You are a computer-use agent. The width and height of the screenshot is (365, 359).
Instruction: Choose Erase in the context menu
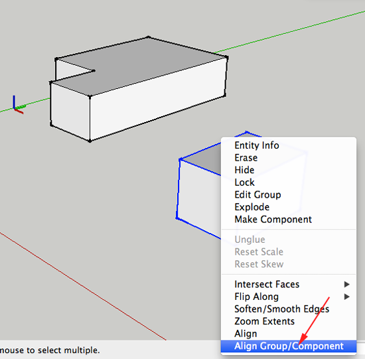tap(289, 158)
